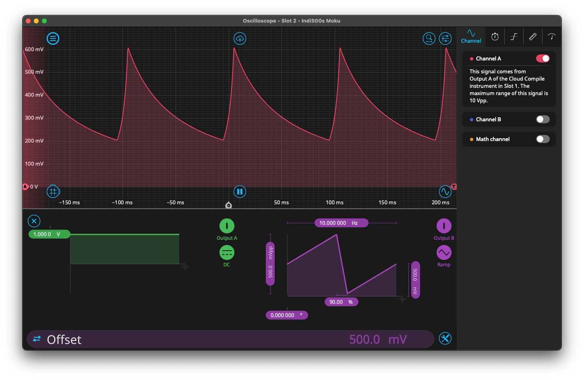Change the Ramp waveform type

click(x=444, y=253)
